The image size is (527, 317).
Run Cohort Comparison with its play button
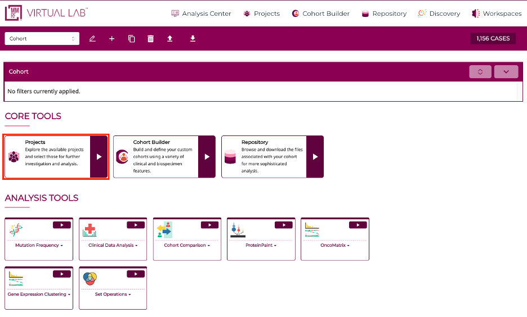[x=209, y=225]
